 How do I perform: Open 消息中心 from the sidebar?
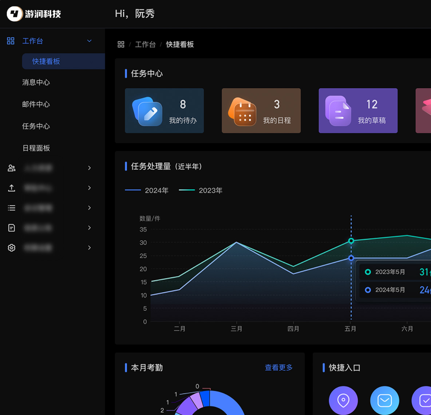tap(36, 82)
